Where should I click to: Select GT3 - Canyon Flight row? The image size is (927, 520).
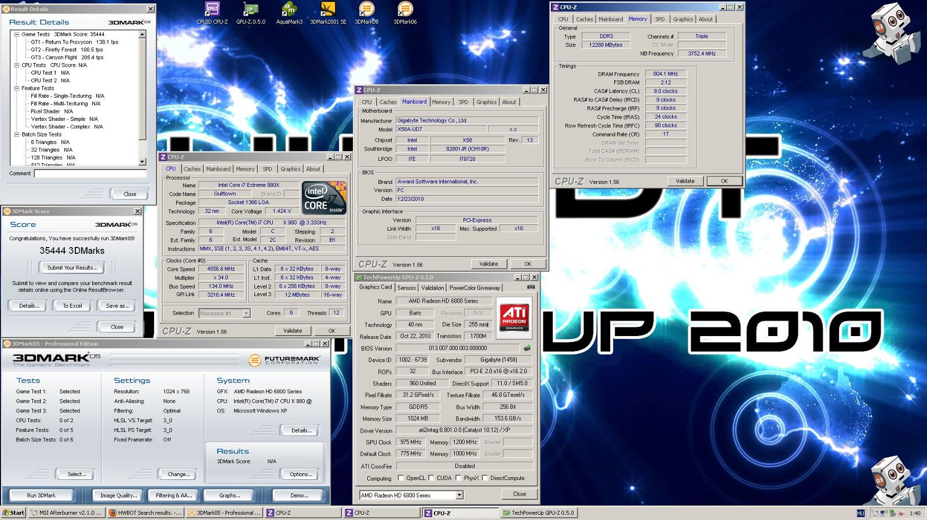(x=67, y=57)
